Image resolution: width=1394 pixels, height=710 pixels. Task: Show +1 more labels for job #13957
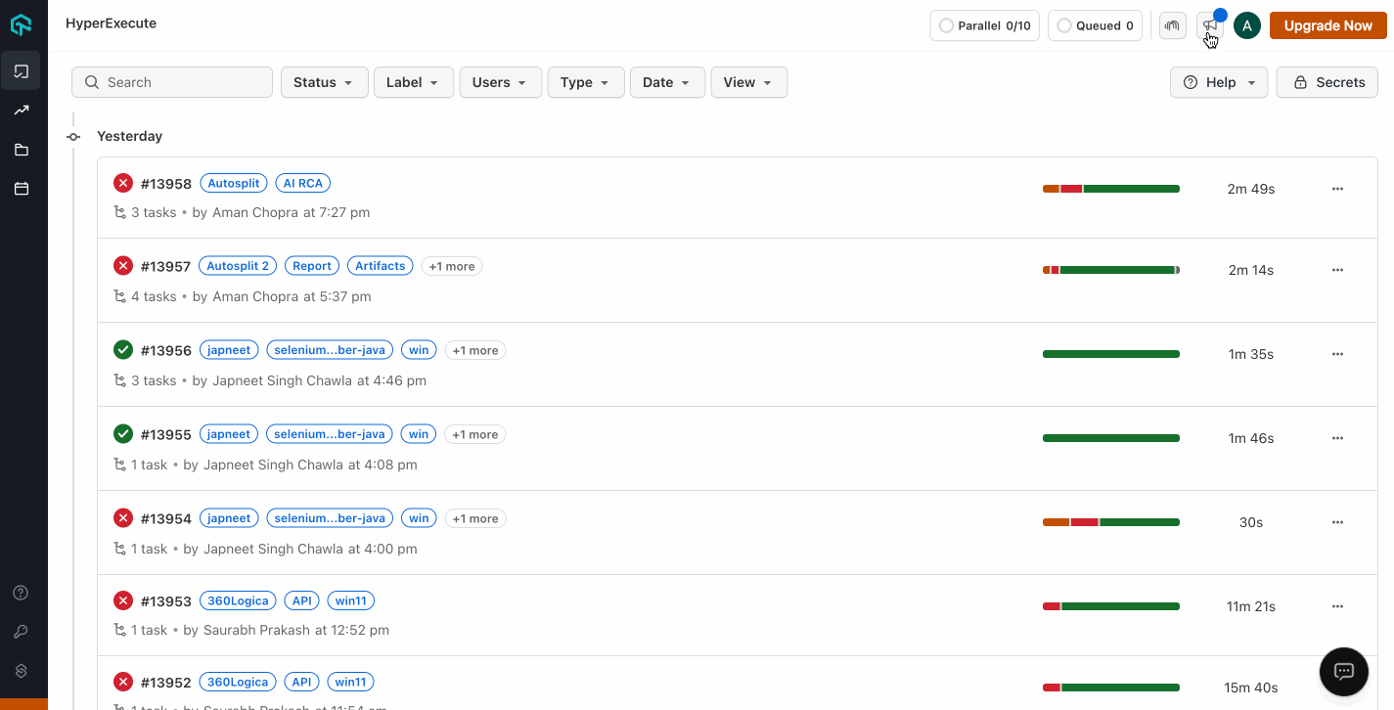point(452,266)
